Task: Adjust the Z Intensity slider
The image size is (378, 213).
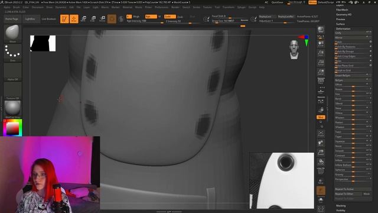Action: coord(183,21)
